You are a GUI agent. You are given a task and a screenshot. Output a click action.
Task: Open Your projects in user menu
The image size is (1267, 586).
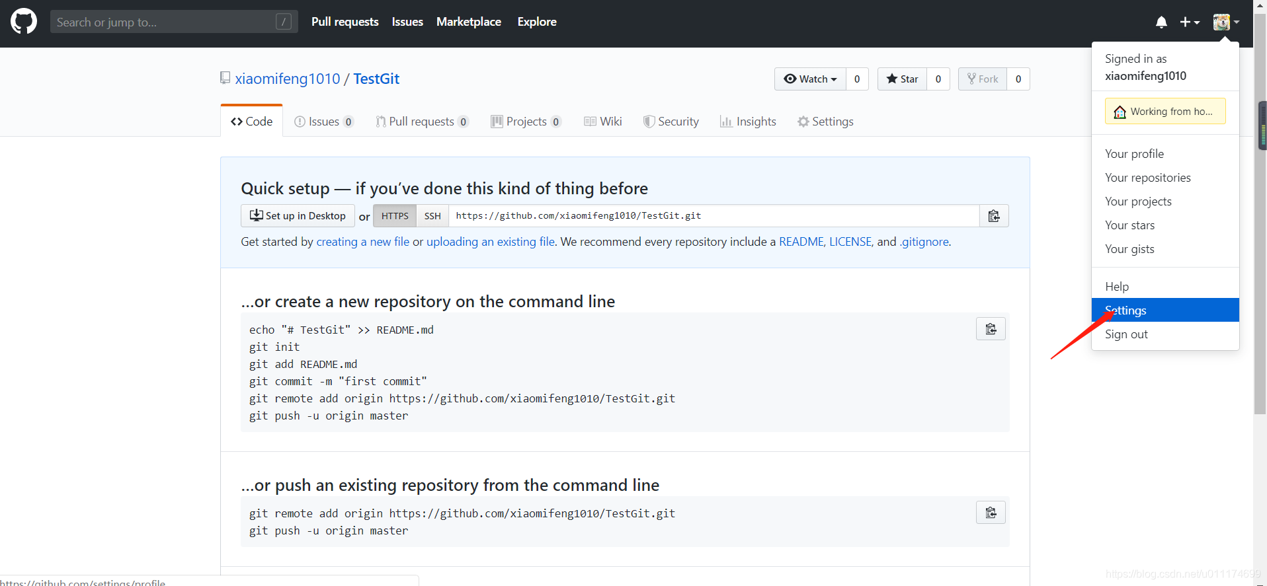coord(1165,201)
